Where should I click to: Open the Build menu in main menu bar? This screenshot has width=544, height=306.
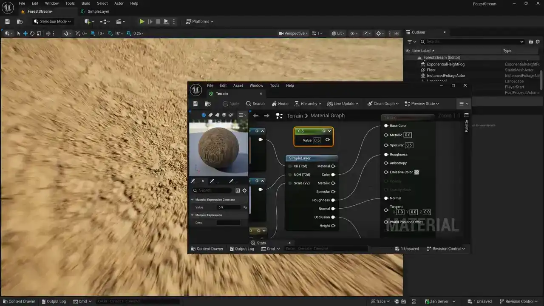pos(86,3)
